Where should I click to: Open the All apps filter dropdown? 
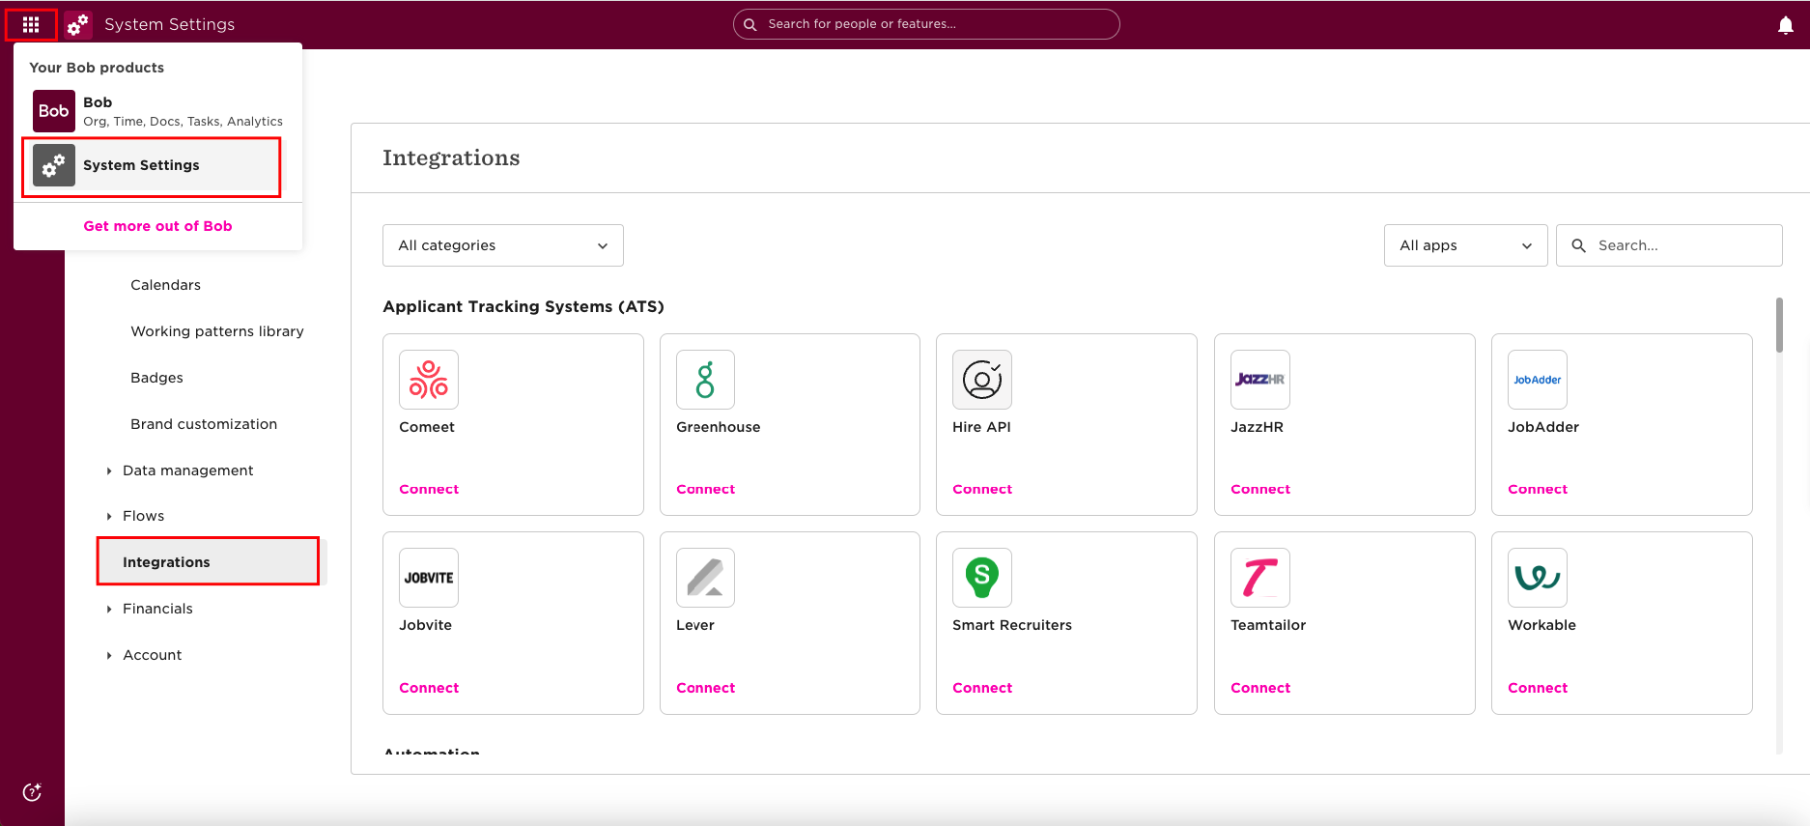1466,245
